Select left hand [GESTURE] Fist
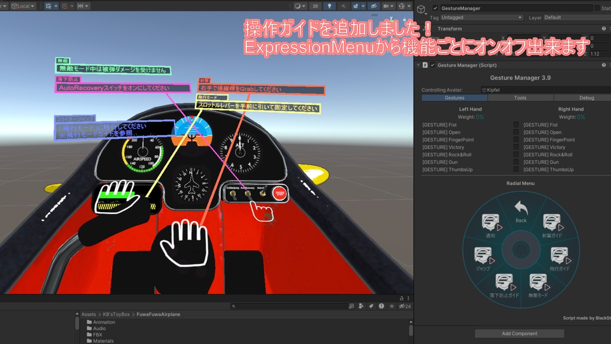 439,125
